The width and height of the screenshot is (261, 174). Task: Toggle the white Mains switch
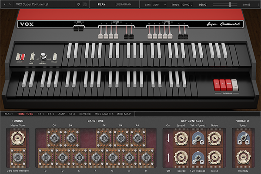pyautogui.click(x=18, y=57)
